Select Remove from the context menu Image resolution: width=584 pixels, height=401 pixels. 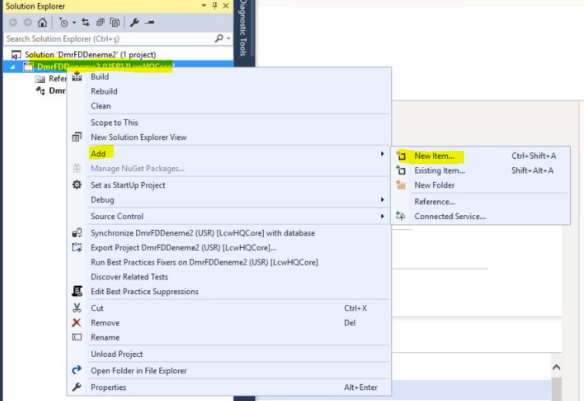[105, 323]
